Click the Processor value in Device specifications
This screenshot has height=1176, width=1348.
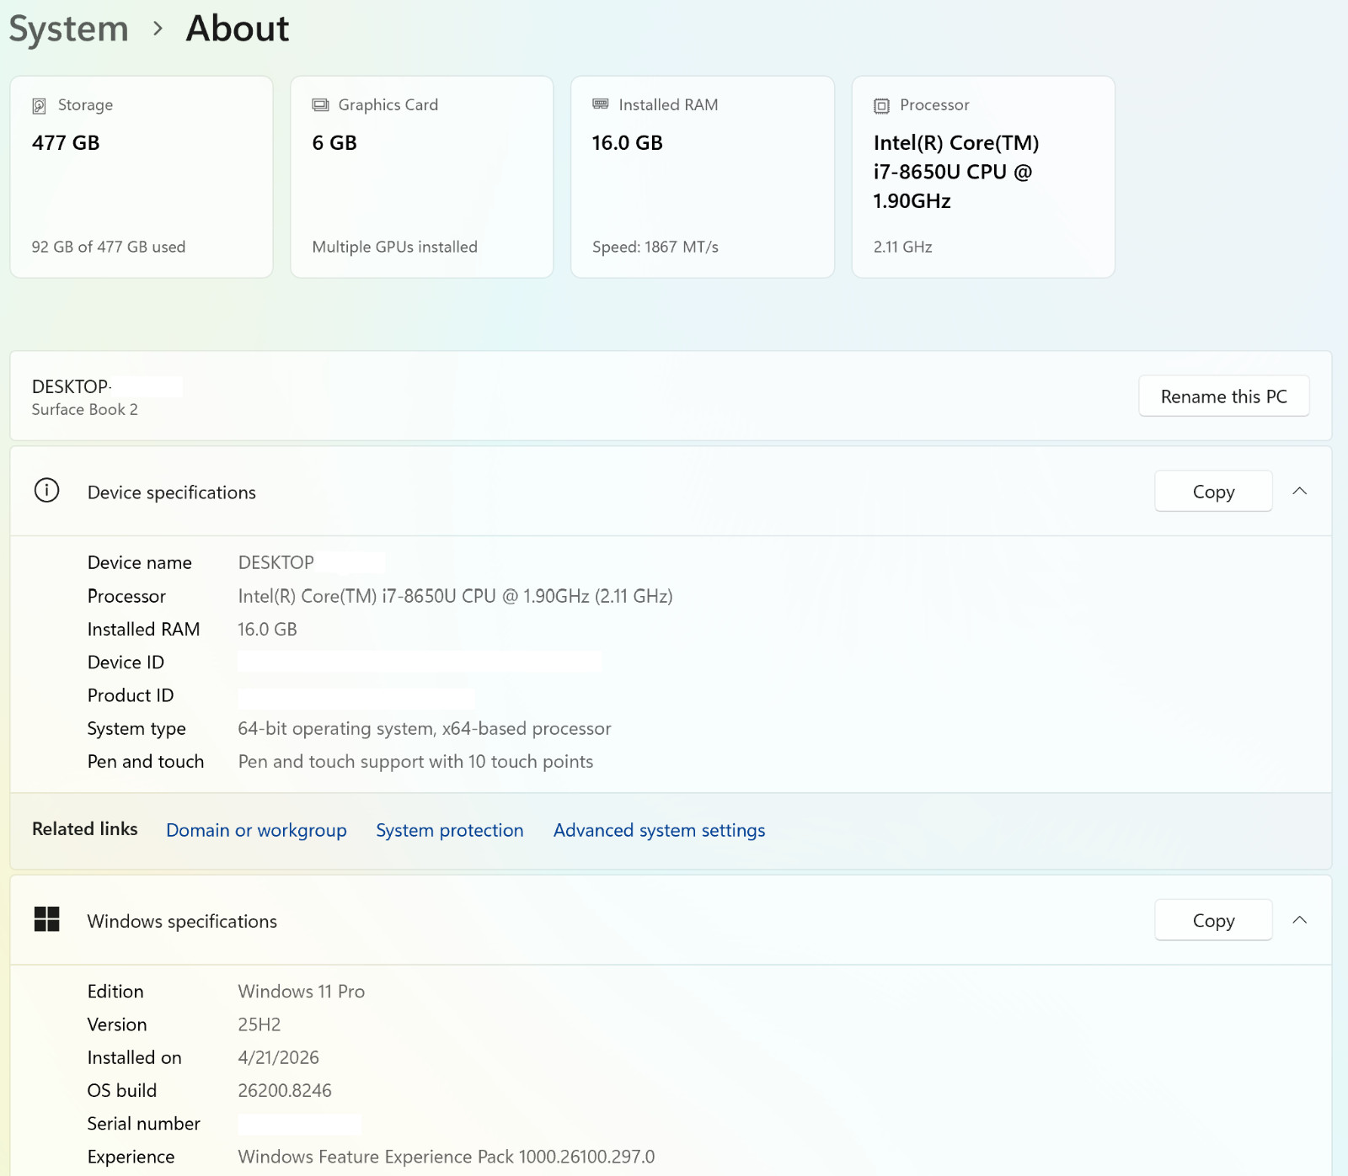click(x=455, y=596)
